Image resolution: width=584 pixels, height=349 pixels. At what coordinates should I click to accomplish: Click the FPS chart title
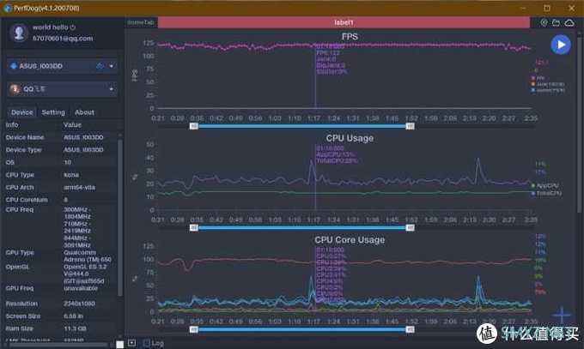coord(350,37)
